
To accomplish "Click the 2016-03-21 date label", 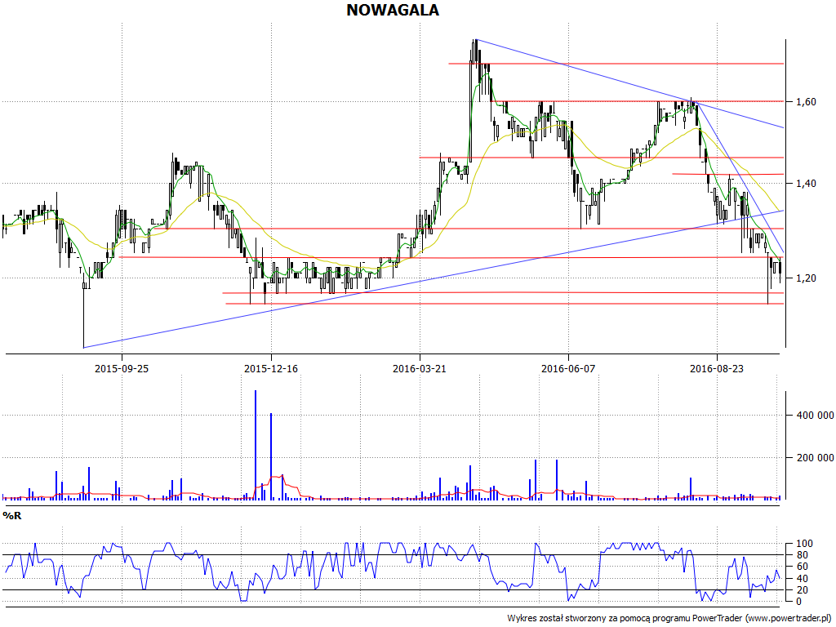I will click(419, 368).
